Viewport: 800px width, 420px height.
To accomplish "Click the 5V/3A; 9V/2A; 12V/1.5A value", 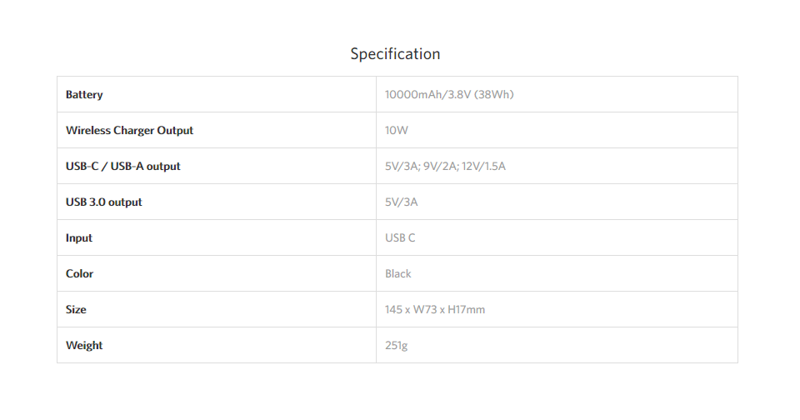I will 445,167.
